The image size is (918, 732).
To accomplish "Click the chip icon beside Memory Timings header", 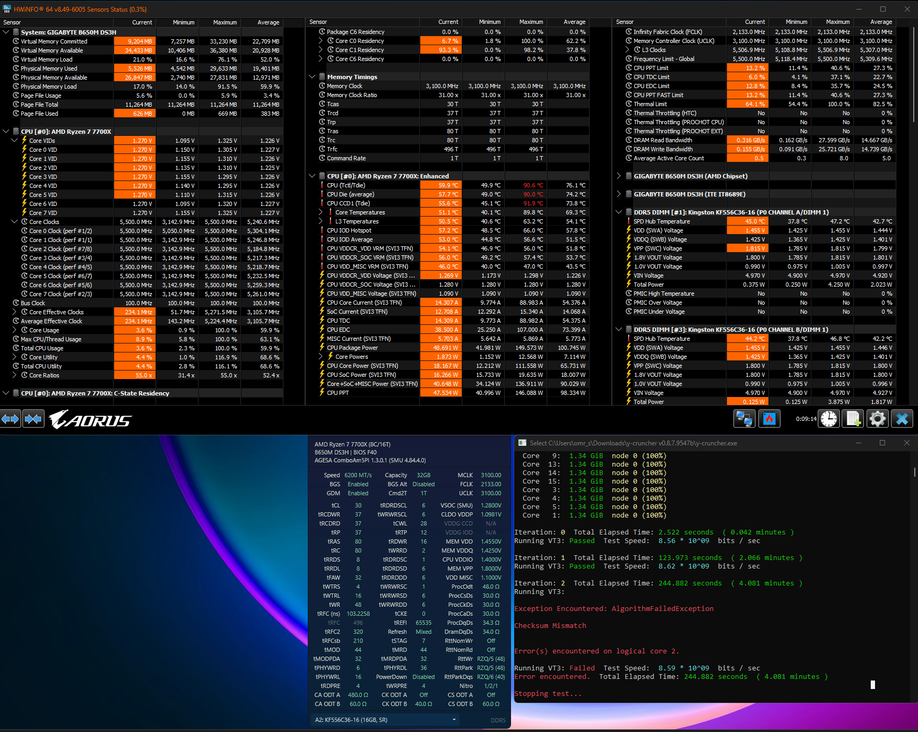I will click(322, 77).
